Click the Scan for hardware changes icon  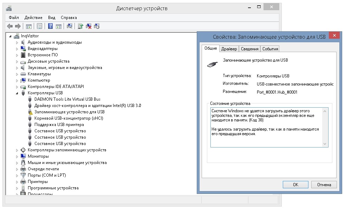70,26
